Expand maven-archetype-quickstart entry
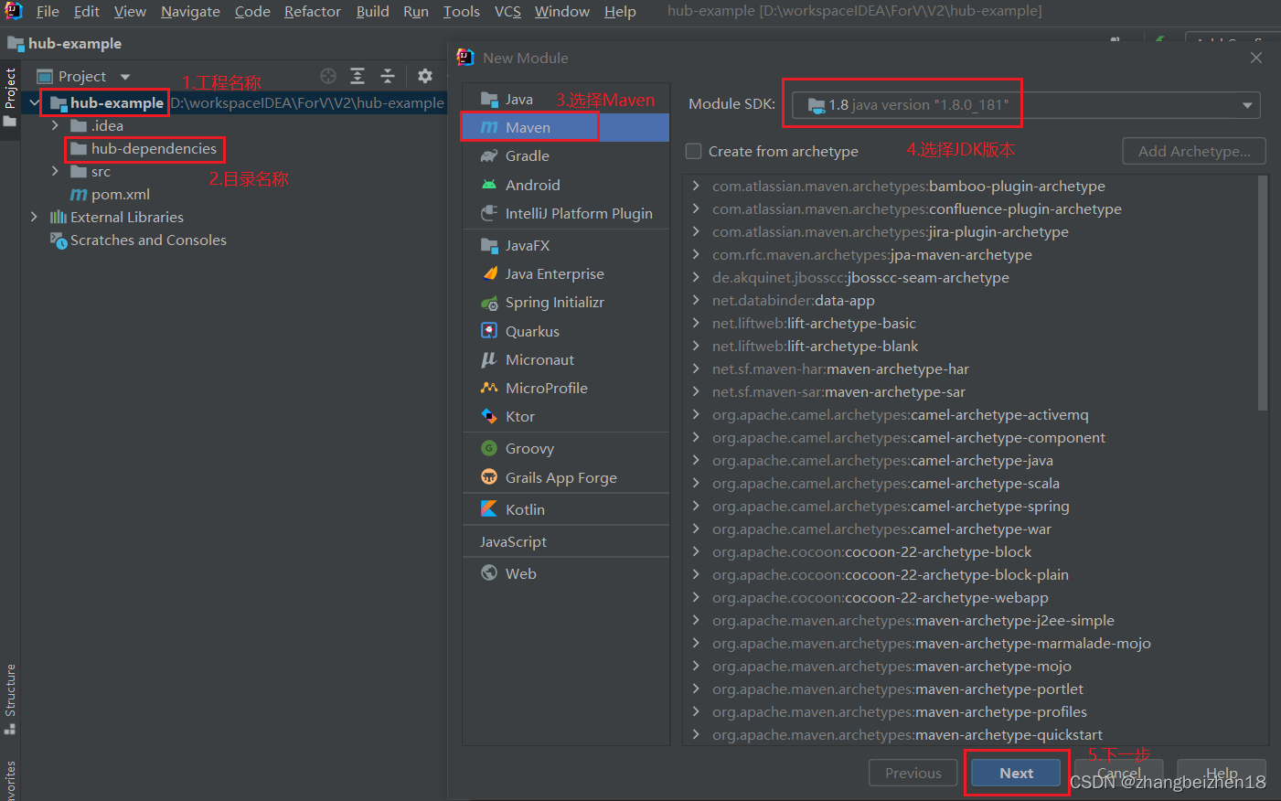 pos(696,734)
